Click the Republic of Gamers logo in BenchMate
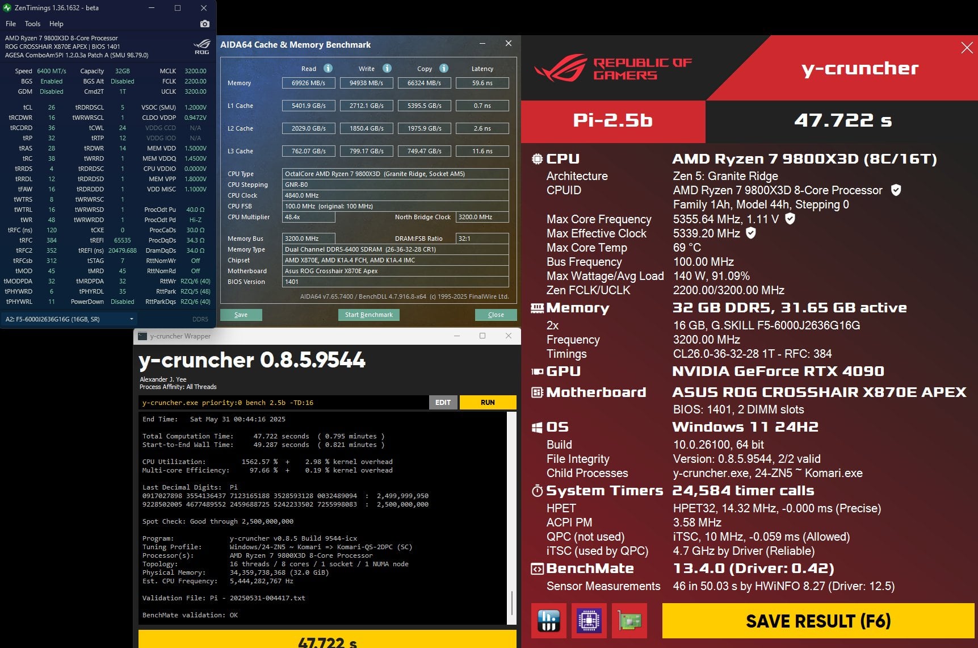Viewport: 978px width, 648px height. pos(613,68)
